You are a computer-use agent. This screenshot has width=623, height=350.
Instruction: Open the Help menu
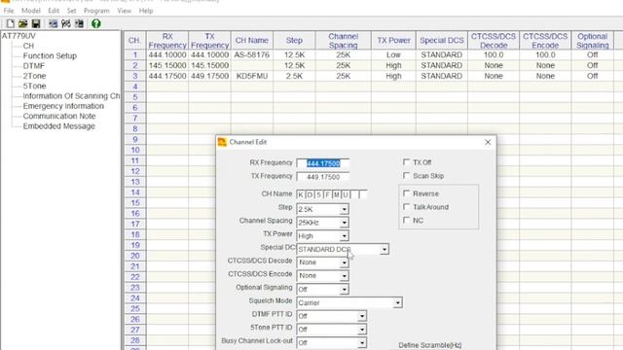(x=146, y=11)
